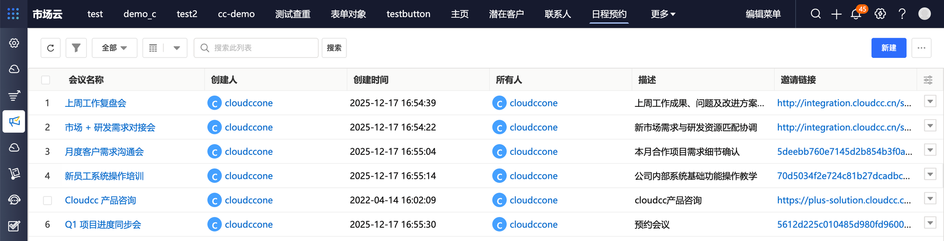This screenshot has width=944, height=241.
Task: Open the global search magnifier icon
Action: pos(816,14)
